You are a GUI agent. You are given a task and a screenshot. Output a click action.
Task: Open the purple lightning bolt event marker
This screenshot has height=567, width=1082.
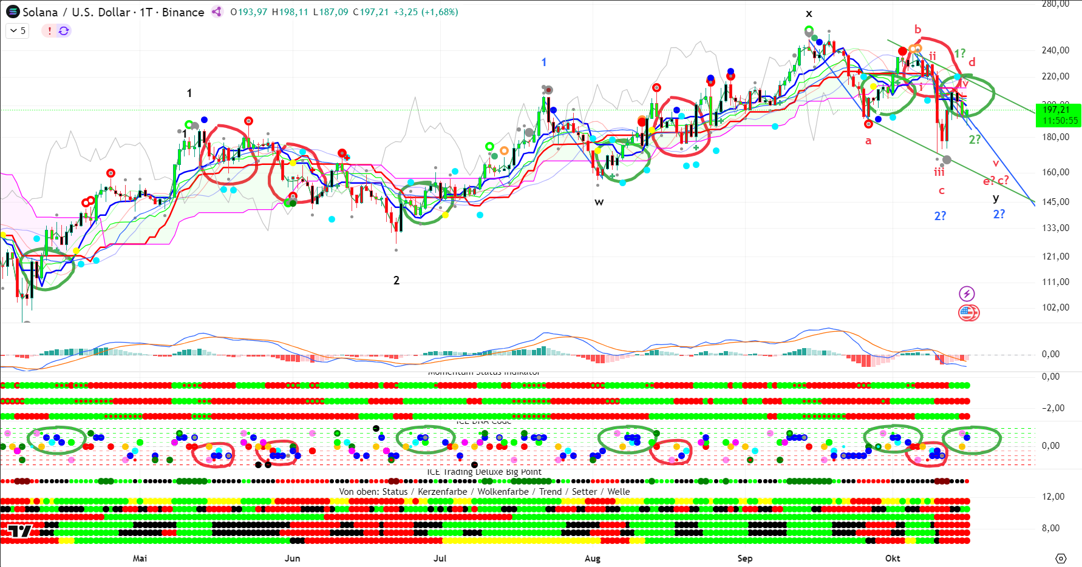967,294
